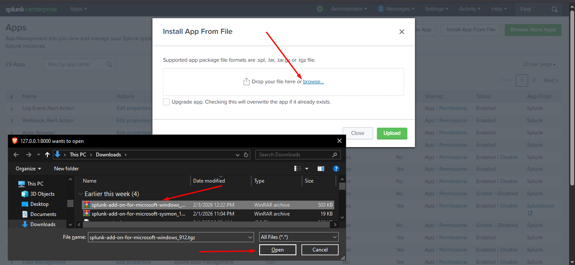Click the magnifier in Search Downloads box
Screen dimensions: 575x265
(x=334, y=155)
